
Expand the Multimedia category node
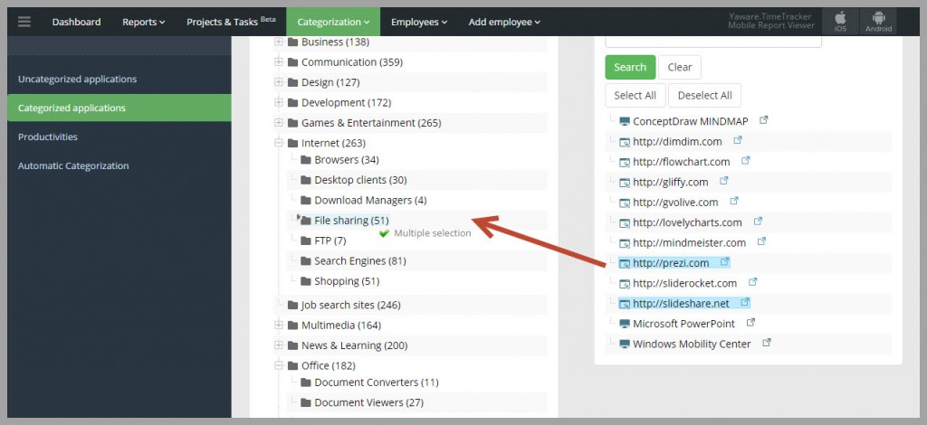pyautogui.click(x=279, y=325)
